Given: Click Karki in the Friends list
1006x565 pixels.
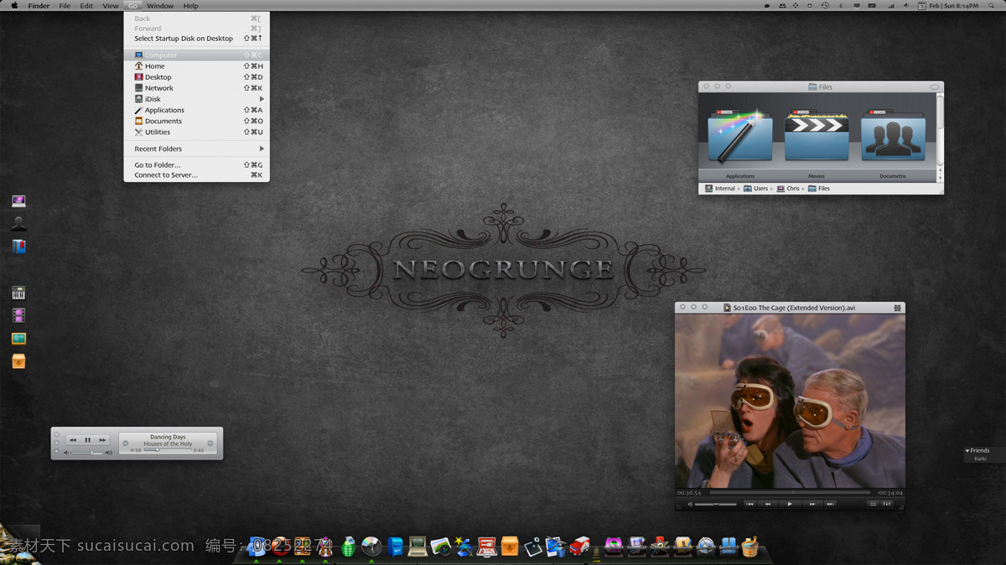Looking at the screenshot, I should [981, 459].
